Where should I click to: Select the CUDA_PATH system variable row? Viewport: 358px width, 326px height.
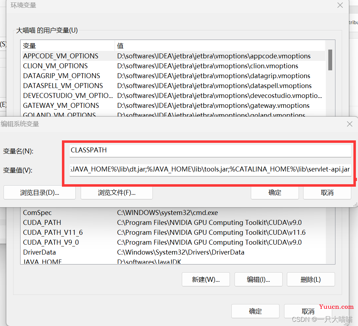click(173, 222)
